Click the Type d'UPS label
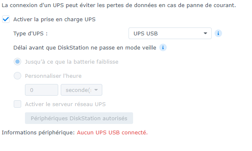Screen dimensions: 252x151 (x=30, y=33)
